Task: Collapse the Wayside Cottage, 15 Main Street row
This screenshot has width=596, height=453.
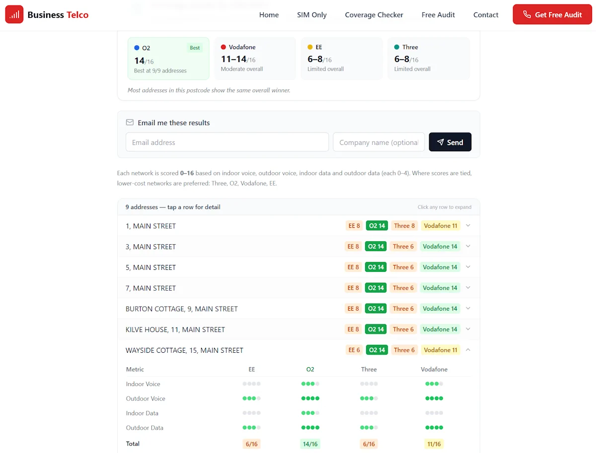Action: click(x=467, y=350)
